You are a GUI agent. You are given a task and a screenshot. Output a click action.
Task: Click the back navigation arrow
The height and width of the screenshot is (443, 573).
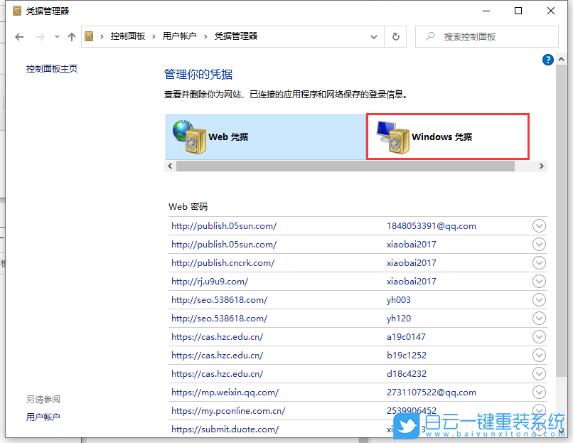[19, 36]
